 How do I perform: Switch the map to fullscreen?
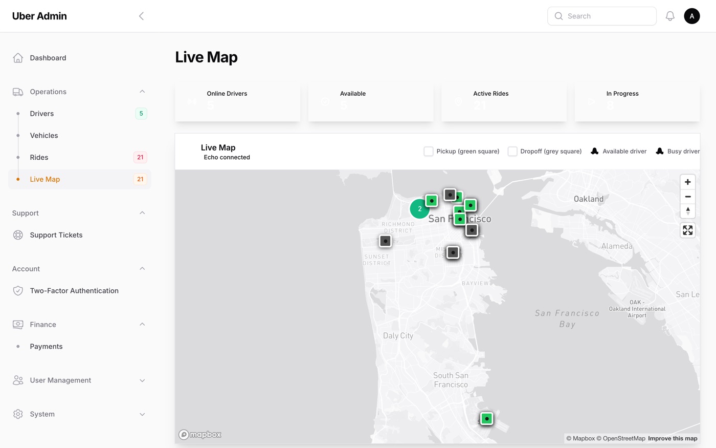coord(688,230)
